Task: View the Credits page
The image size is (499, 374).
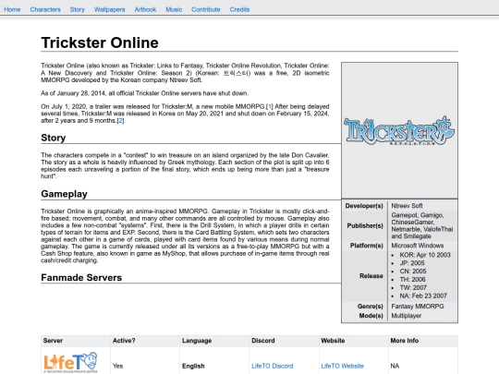Action: click(239, 9)
